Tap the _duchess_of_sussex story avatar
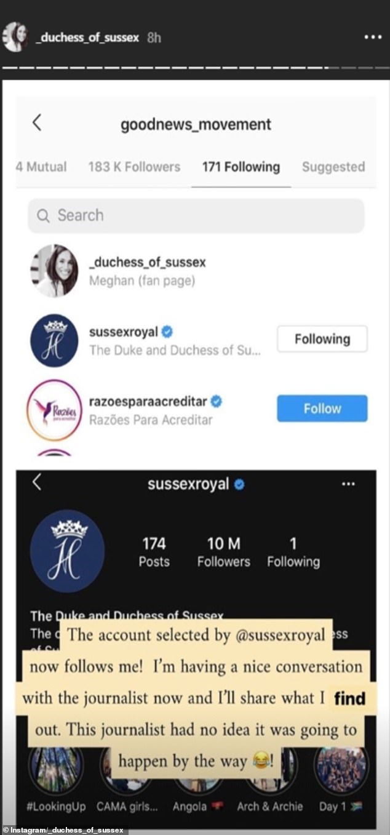390x835 pixels. click(15, 37)
